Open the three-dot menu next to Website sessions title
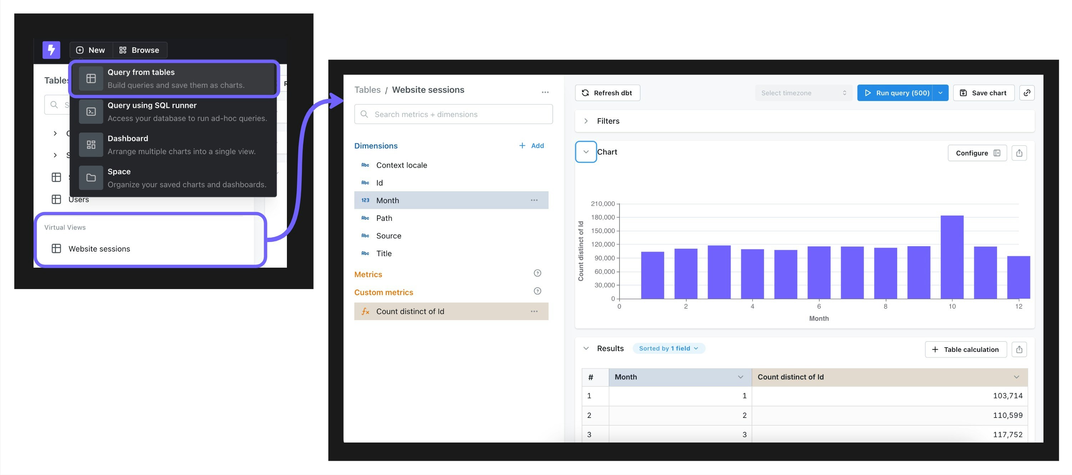Viewport: 1072px width, 475px height. 545,92
